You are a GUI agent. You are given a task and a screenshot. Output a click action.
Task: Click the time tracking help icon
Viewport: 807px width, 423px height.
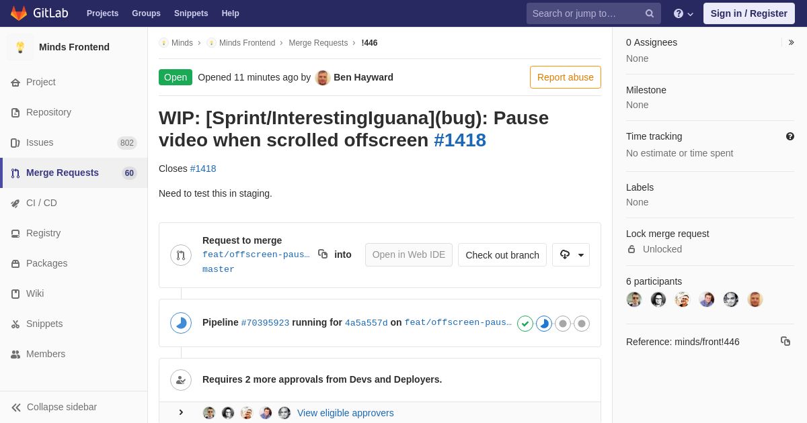click(x=790, y=136)
